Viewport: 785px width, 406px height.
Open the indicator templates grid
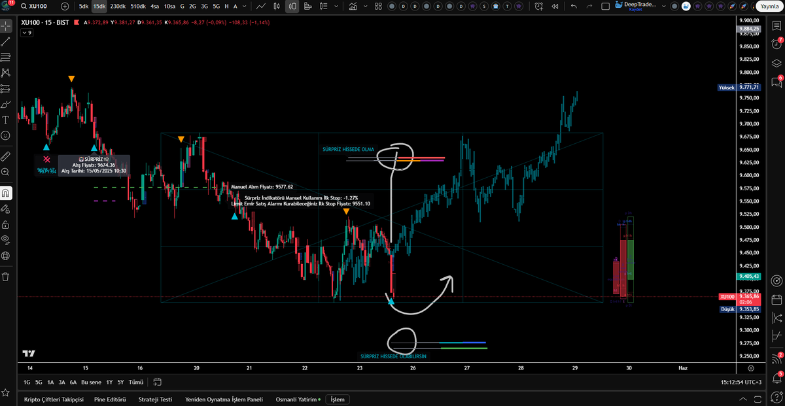[x=379, y=6]
